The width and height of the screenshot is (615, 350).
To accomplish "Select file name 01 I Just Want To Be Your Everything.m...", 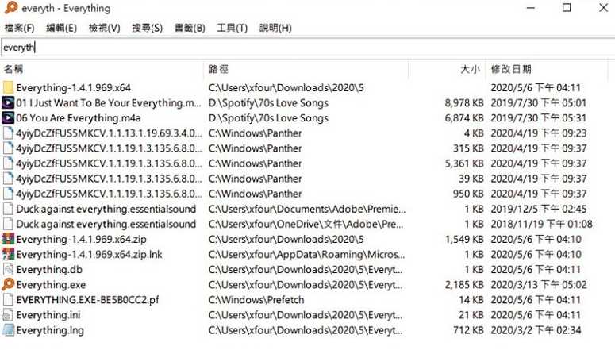I will (109, 103).
